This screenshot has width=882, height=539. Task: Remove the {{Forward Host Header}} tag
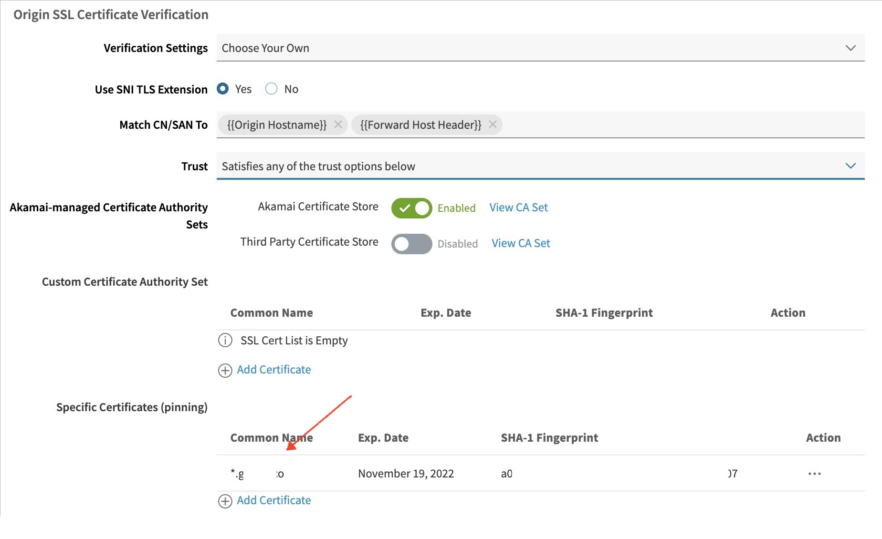tap(493, 124)
